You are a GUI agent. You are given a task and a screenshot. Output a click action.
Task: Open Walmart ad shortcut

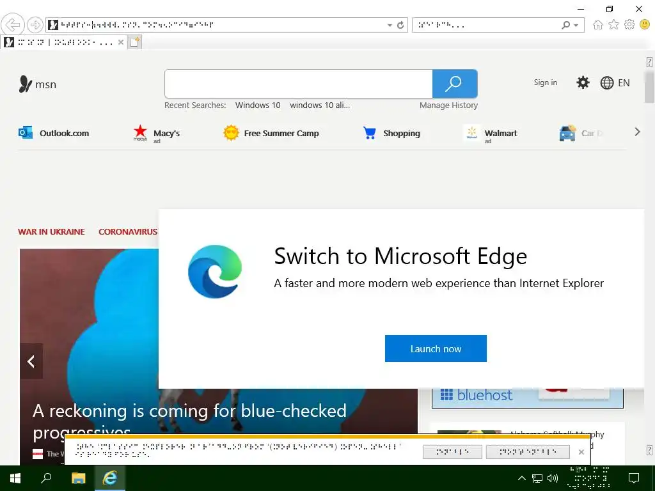click(x=491, y=134)
